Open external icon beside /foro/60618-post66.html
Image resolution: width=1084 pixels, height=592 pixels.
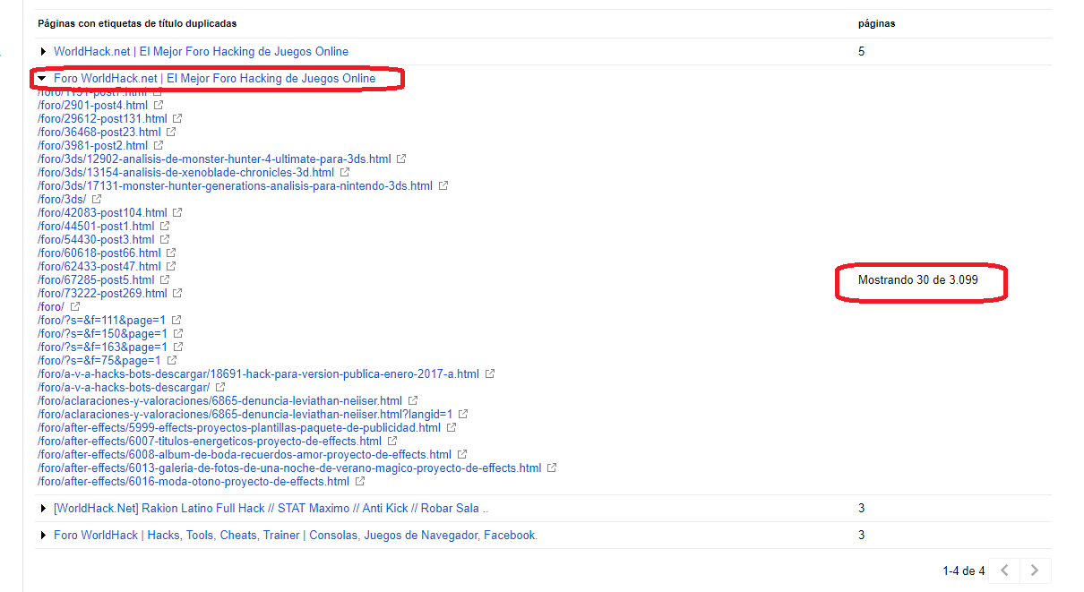point(171,253)
